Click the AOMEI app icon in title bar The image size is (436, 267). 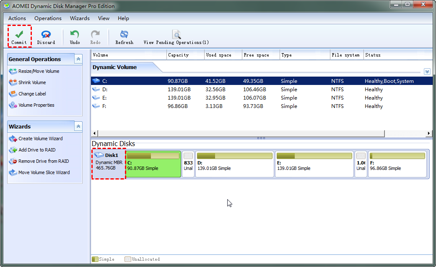6,6
